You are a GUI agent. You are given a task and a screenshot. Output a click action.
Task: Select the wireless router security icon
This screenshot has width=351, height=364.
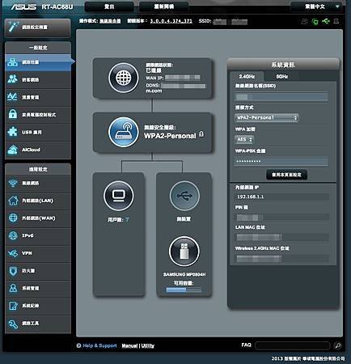click(x=124, y=132)
